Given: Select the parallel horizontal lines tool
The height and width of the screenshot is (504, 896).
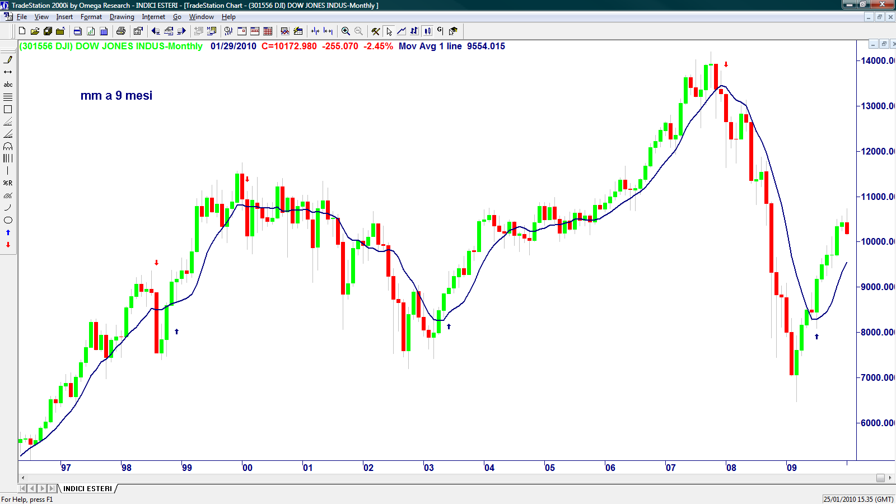Looking at the screenshot, I should tap(8, 97).
